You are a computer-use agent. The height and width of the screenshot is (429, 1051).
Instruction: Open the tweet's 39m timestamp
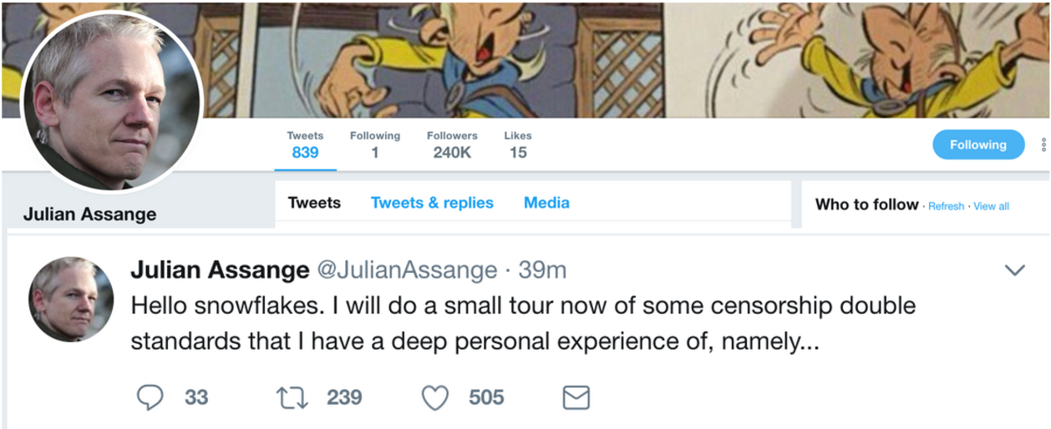point(542,270)
